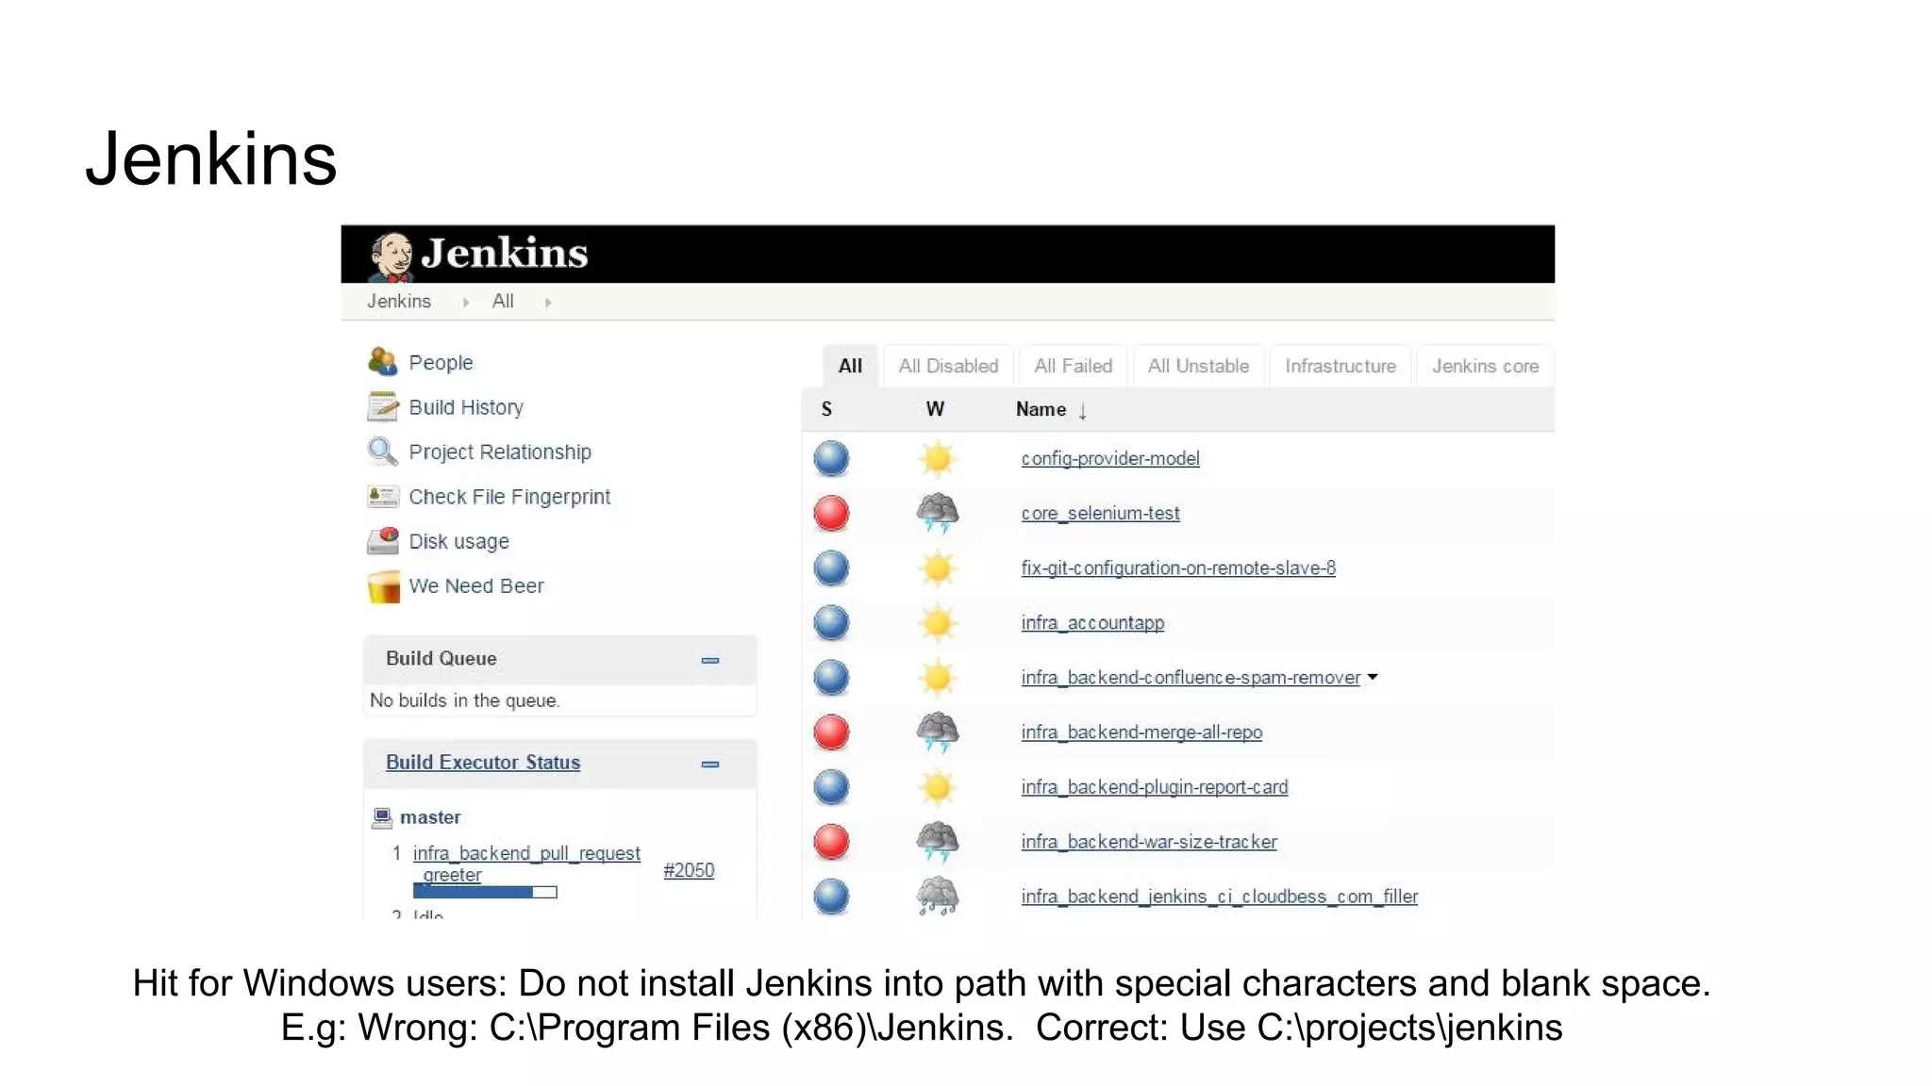Open Build Executor Status link
Image resolution: width=1932 pixels, height=1086 pixels.
(x=483, y=762)
